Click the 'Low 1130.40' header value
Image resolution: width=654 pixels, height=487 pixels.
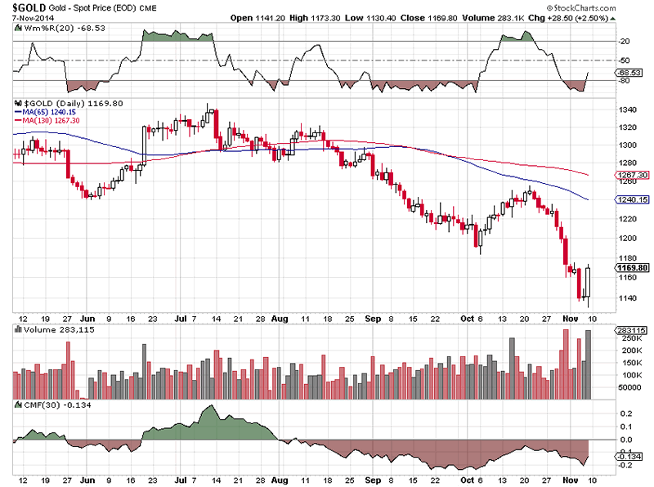(370, 18)
